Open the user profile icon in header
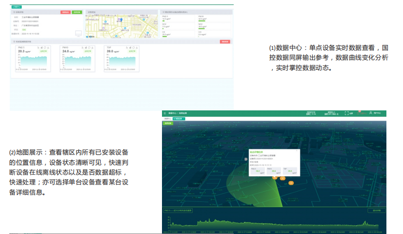 click(371, 113)
